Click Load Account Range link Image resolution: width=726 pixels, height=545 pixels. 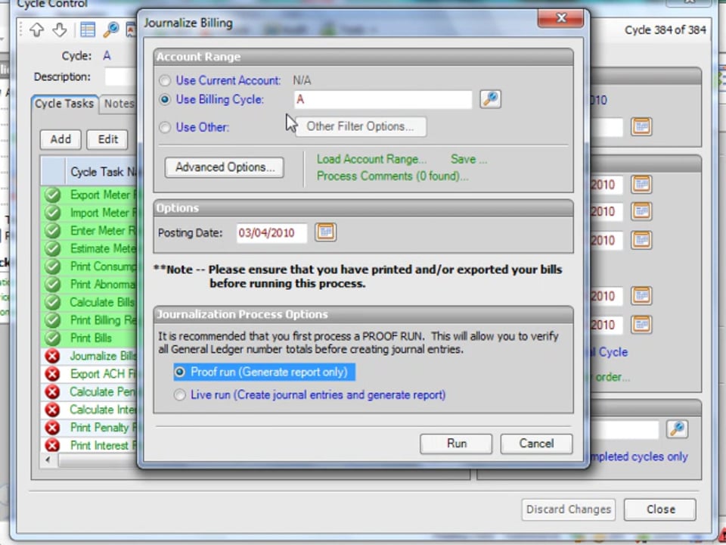(371, 160)
